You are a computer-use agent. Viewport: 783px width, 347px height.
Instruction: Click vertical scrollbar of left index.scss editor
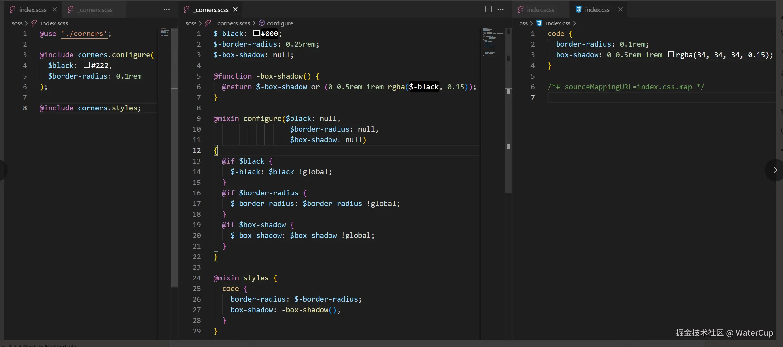(x=175, y=158)
